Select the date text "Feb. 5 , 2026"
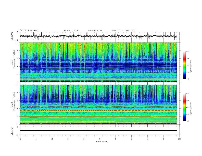The image size is (202, 156). pos(71,31)
